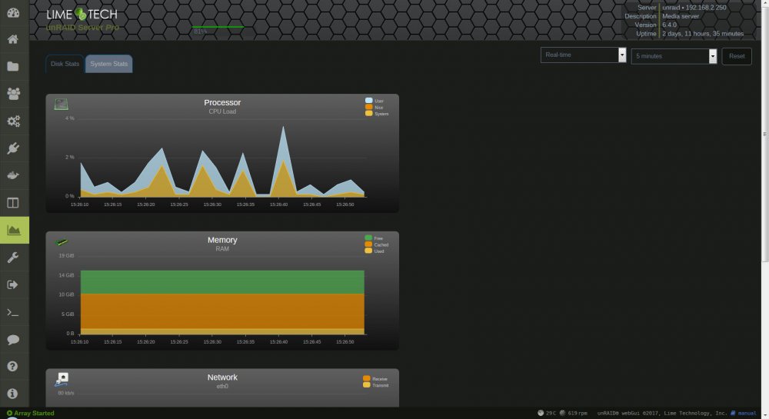The image size is (769, 419).
Task: Click the Processor chip icon
Action: [x=62, y=104]
